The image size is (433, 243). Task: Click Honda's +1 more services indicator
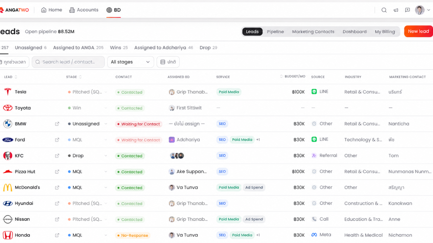(x=258, y=235)
